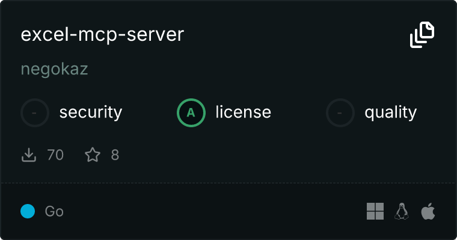Select the license label text
Viewport: 457px width, 240px height.
point(243,112)
